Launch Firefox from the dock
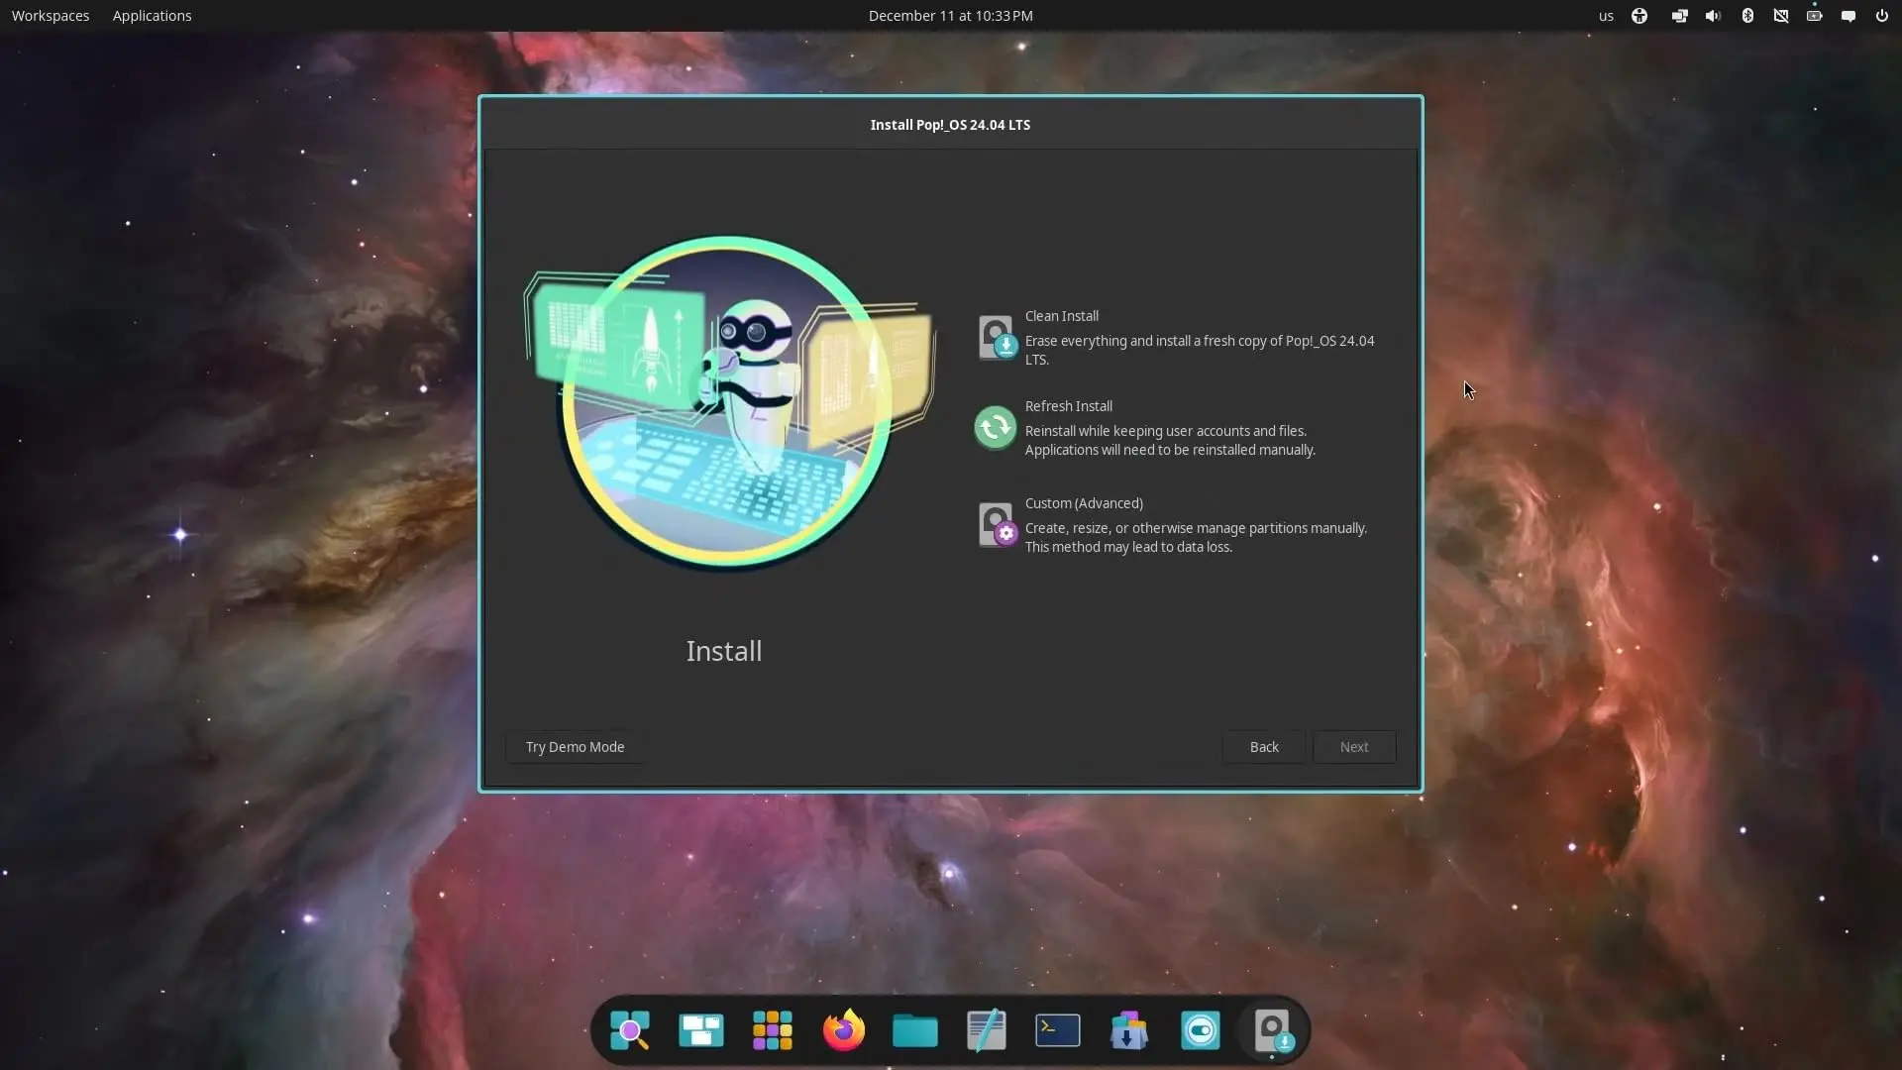This screenshot has width=1902, height=1070. click(844, 1030)
